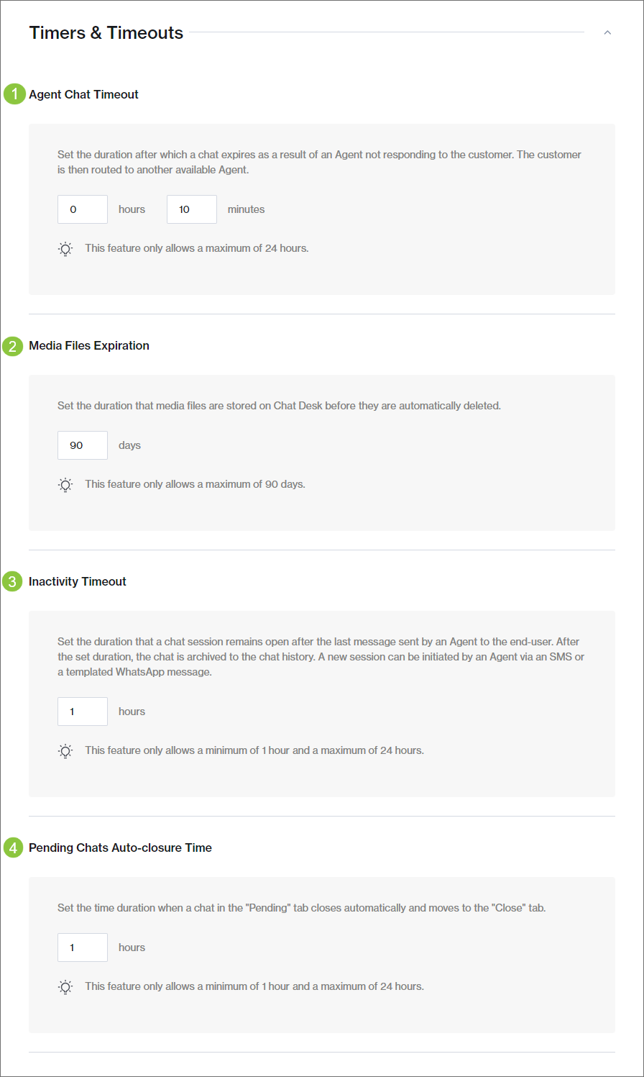
Task: Click the green number 2 badge
Action: click(x=12, y=346)
